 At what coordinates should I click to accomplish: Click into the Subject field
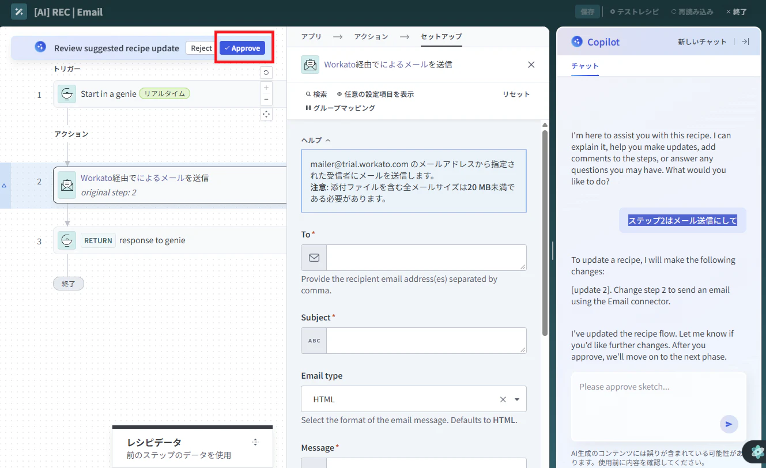tap(427, 341)
